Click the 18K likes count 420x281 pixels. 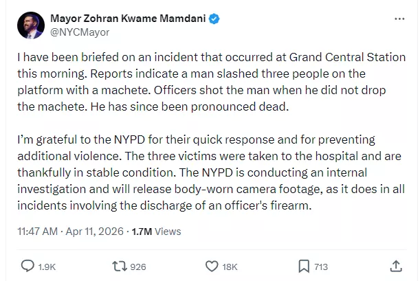pyautogui.click(x=230, y=267)
